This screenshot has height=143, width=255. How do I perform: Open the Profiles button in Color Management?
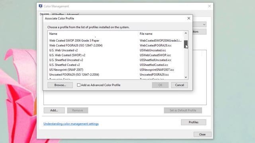coord(194,122)
